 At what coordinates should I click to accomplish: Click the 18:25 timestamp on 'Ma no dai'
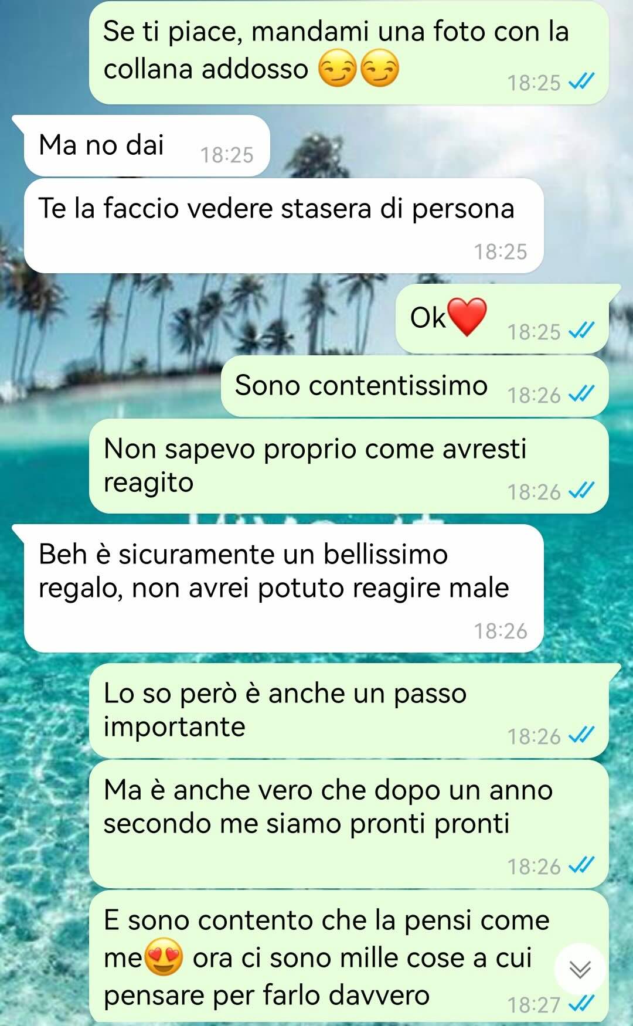[x=227, y=155]
